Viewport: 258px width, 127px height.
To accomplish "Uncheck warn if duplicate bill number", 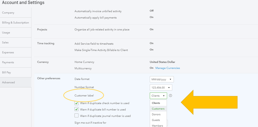I will pos(77,110).
